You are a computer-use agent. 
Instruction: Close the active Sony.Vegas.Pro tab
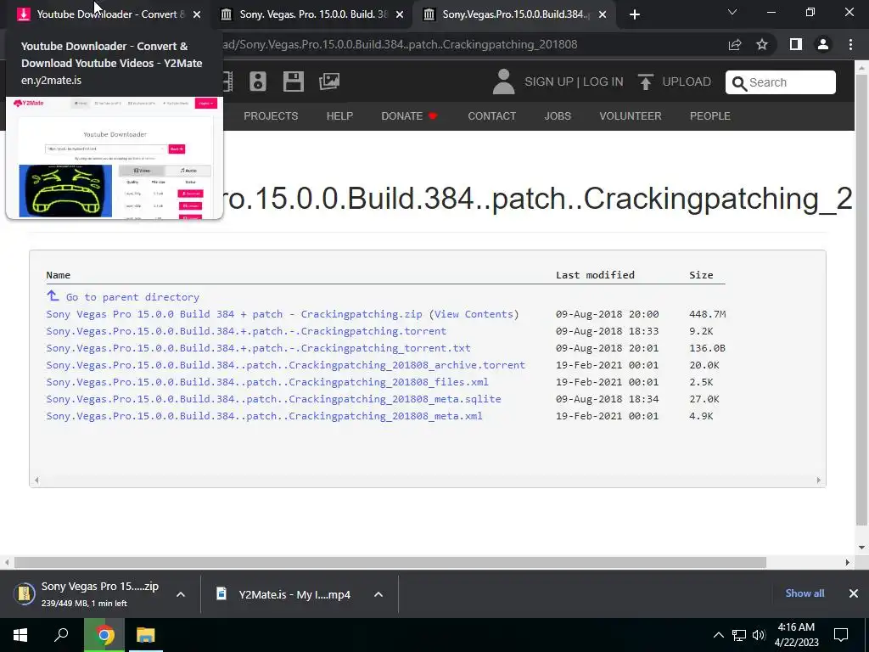[603, 14]
